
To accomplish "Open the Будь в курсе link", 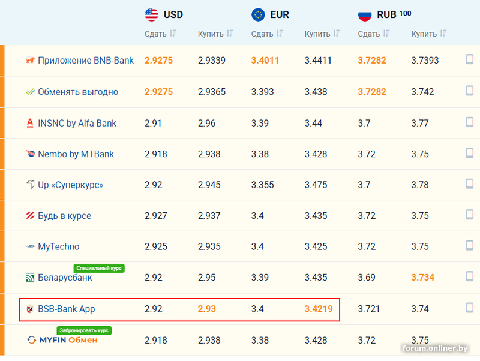I will pyautogui.click(x=65, y=216).
